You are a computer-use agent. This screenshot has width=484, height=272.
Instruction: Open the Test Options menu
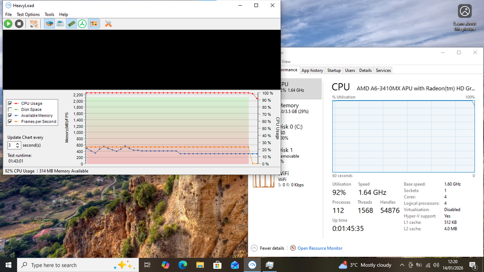pos(28,15)
